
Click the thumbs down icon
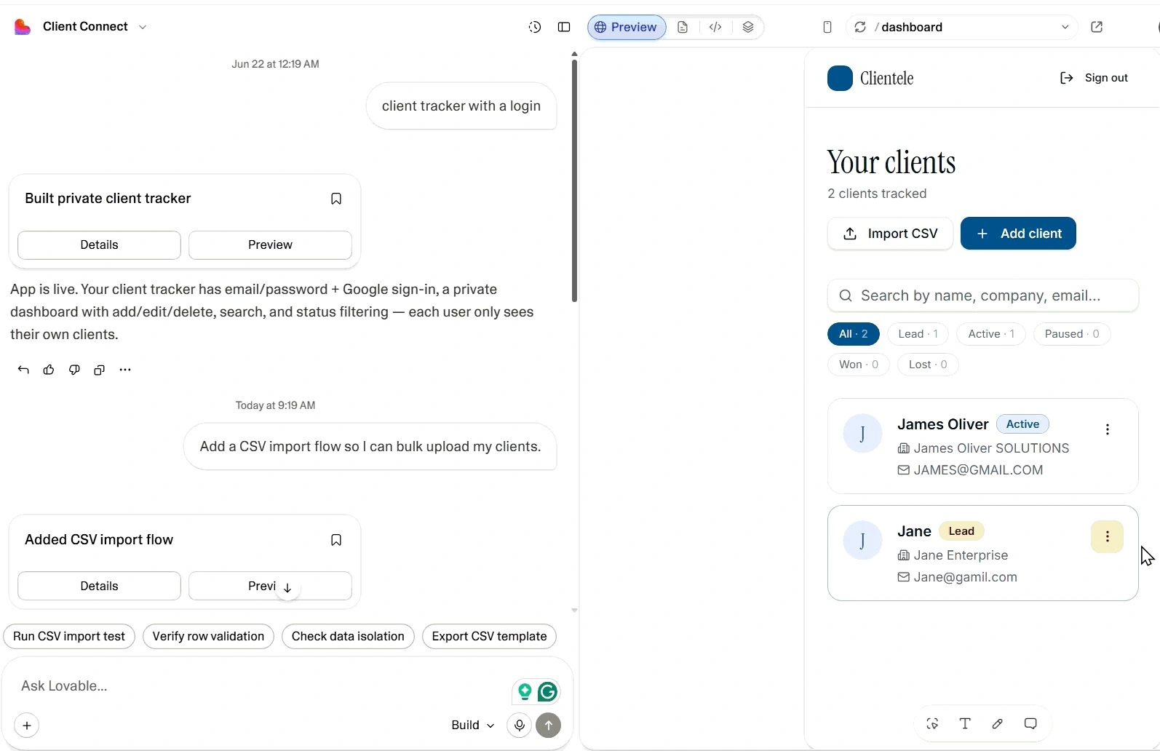click(x=74, y=370)
